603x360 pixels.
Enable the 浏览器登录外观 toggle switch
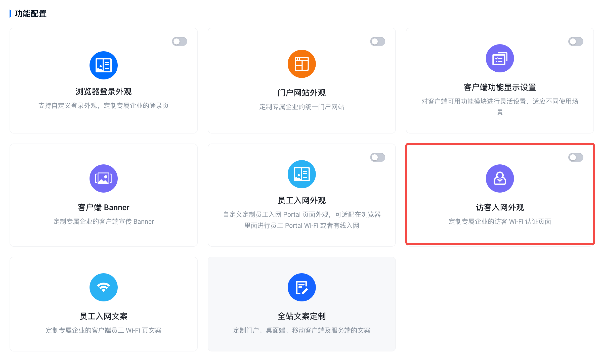pos(179,41)
